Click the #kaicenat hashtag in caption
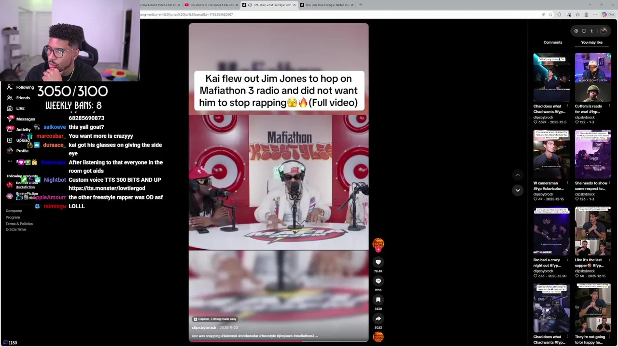 (x=229, y=336)
